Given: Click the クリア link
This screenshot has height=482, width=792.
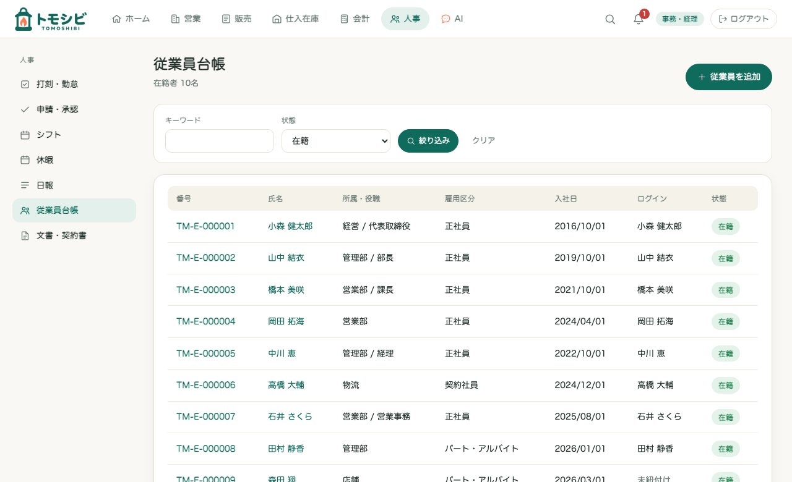Looking at the screenshot, I should (483, 141).
